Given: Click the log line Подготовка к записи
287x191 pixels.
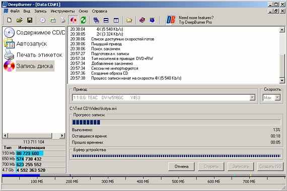Looking at the screenshot, I should coord(110,53).
